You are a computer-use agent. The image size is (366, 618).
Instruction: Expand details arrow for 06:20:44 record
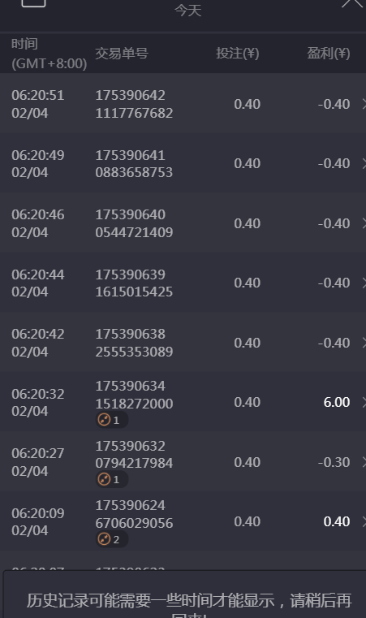(x=364, y=283)
